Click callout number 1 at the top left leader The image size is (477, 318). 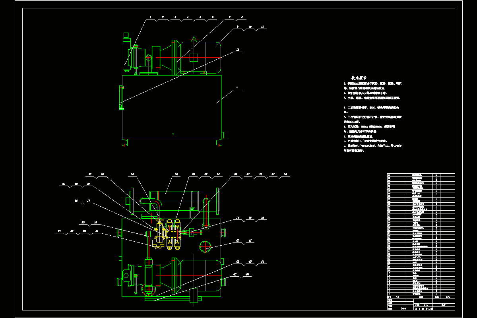151,17
